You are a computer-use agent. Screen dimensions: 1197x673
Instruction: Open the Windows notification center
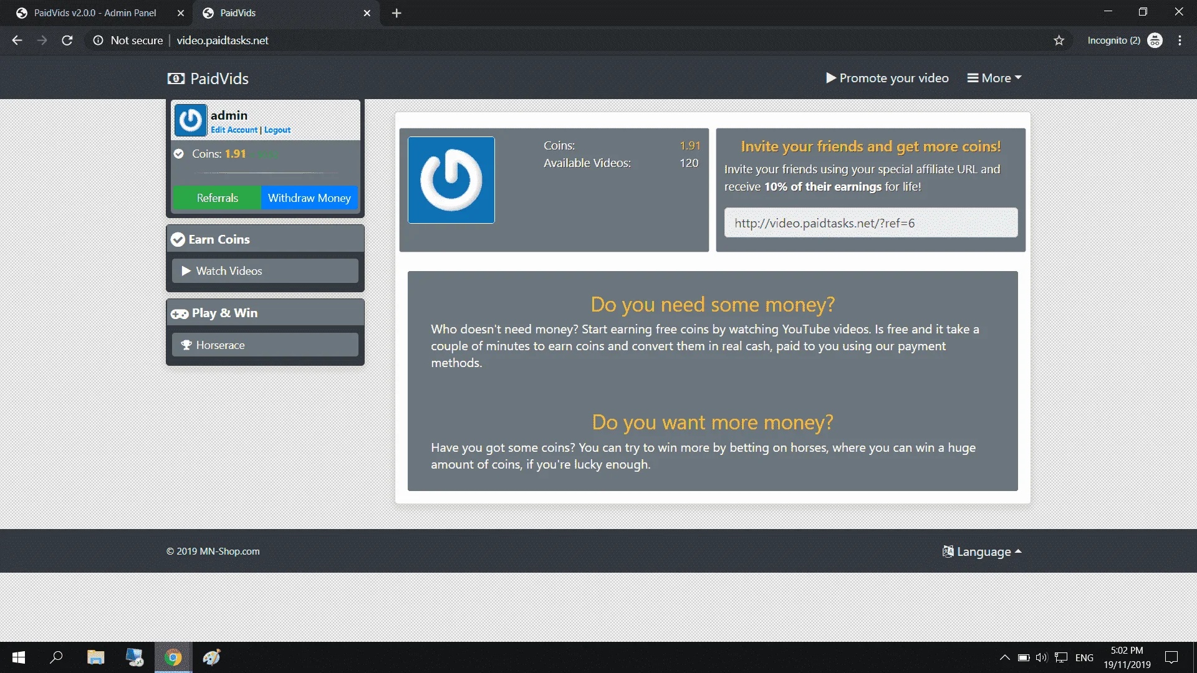click(x=1171, y=657)
